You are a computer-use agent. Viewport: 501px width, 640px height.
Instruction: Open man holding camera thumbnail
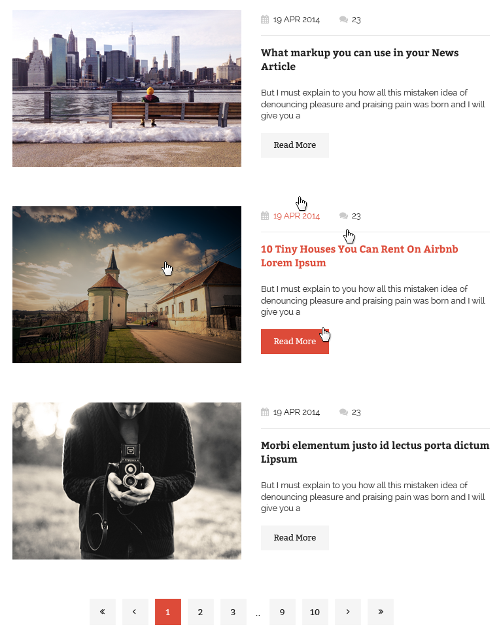127,481
